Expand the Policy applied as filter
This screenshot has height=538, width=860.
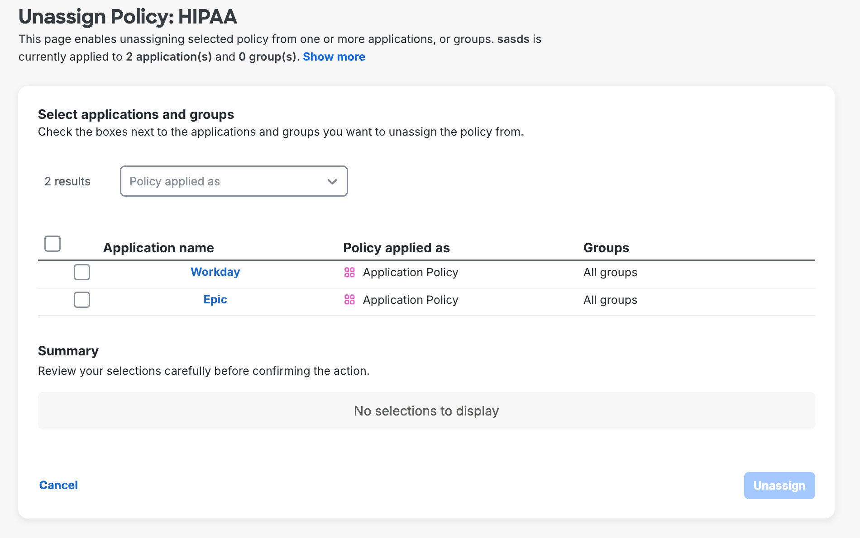pos(233,181)
